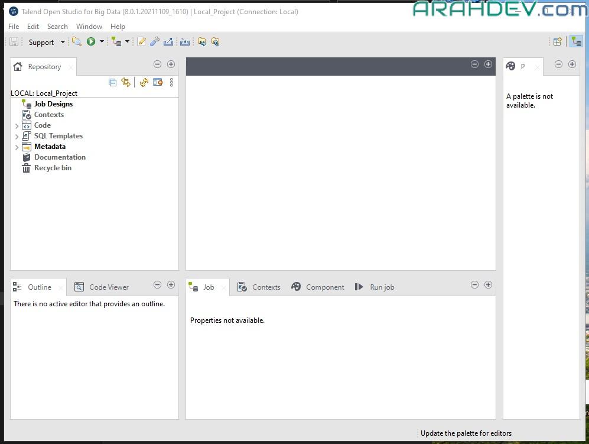Click the search magnifier toolbar icon
This screenshot has width=589, height=444.
point(76,41)
